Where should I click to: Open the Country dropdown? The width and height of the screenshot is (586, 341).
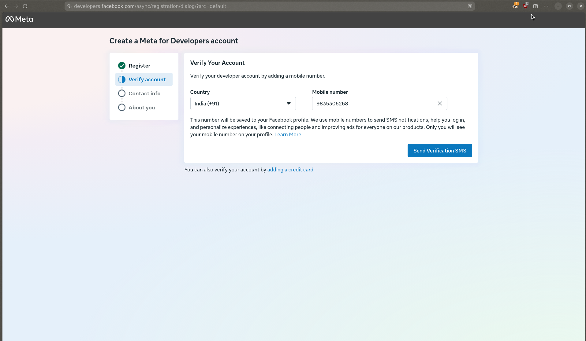pyautogui.click(x=243, y=104)
